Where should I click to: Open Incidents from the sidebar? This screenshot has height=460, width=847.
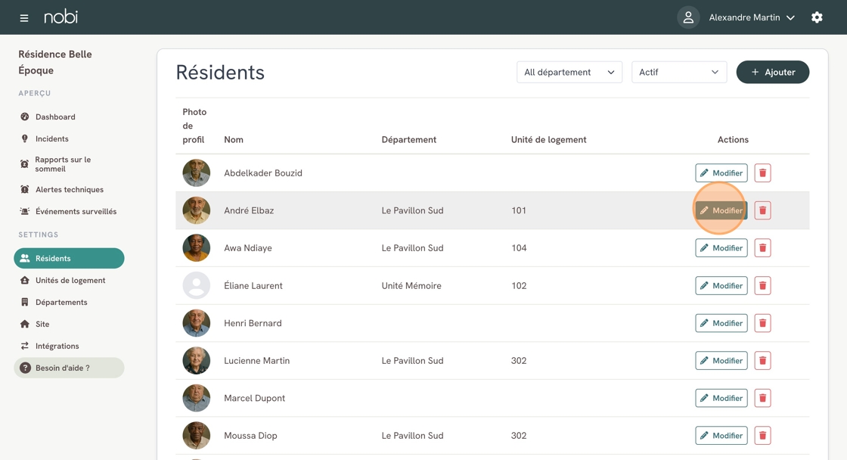coord(51,139)
